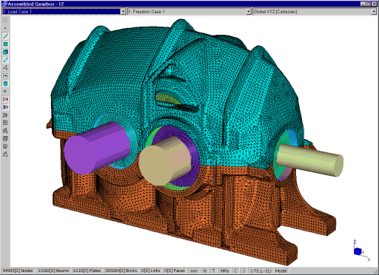Click the grid dots icon atop toolbar
379x275 pixels.
(x=5, y=20)
